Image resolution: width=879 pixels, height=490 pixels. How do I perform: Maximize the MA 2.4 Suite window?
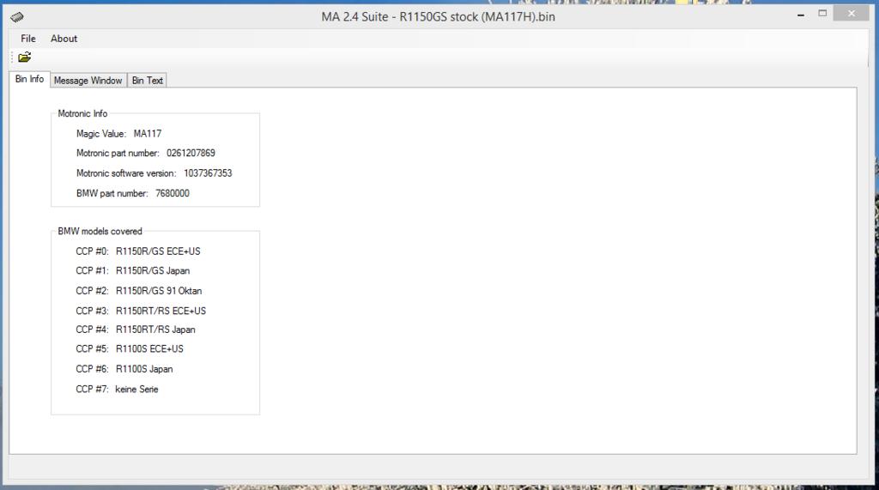(822, 14)
